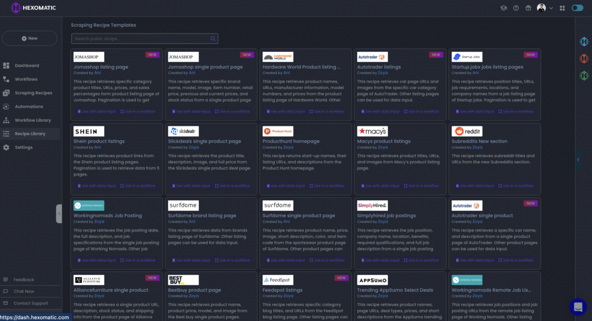Screen dimensions: 592x321
Task: Open the user avatar profile
Action: click(x=541, y=8)
